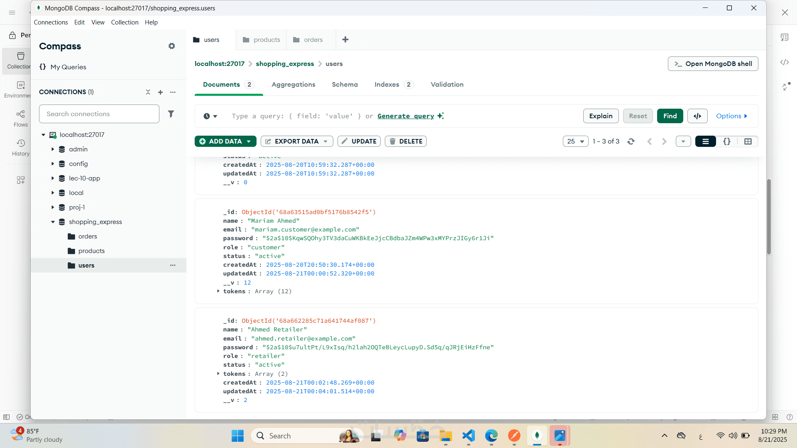The height and width of the screenshot is (448, 797).
Task: Click the Generate query link
Action: [406, 116]
